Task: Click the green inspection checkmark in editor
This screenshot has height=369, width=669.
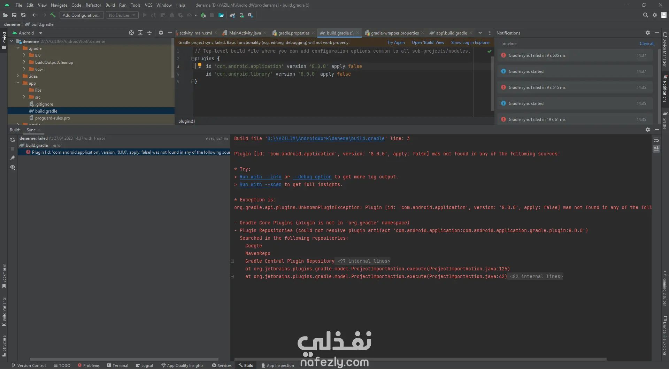Action: pos(490,51)
